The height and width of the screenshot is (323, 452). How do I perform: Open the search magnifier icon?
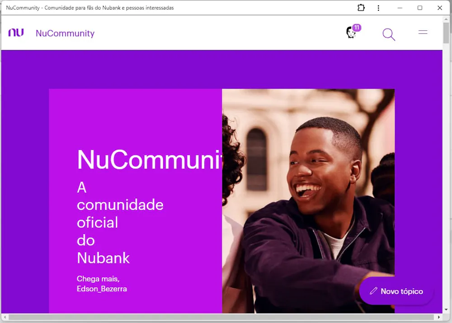pos(389,34)
